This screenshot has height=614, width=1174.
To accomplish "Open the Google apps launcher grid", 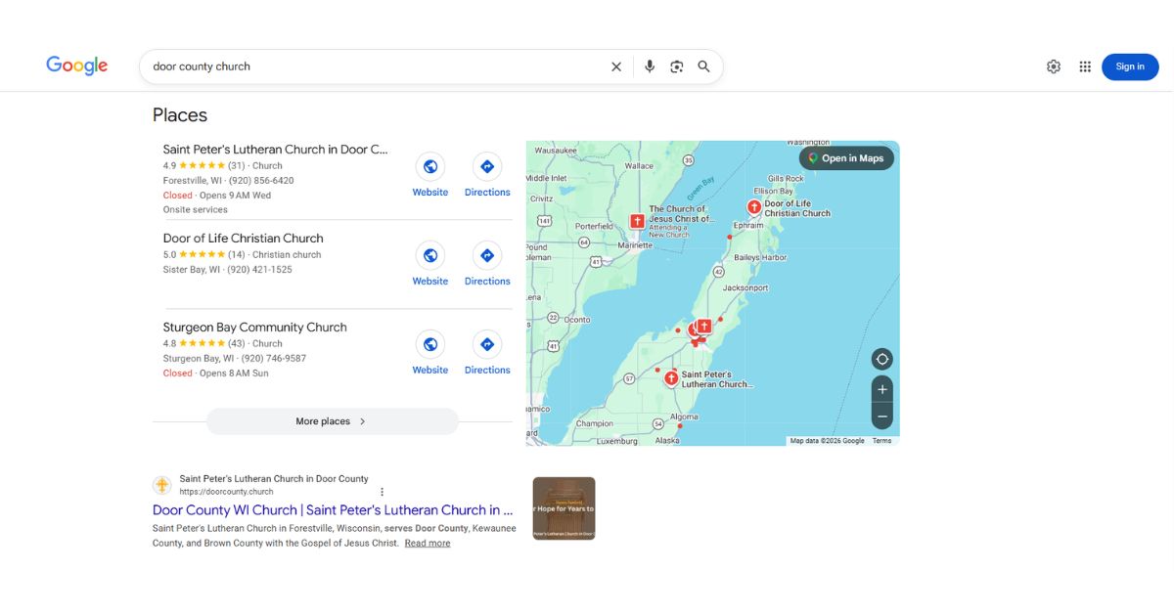I will click(x=1085, y=66).
